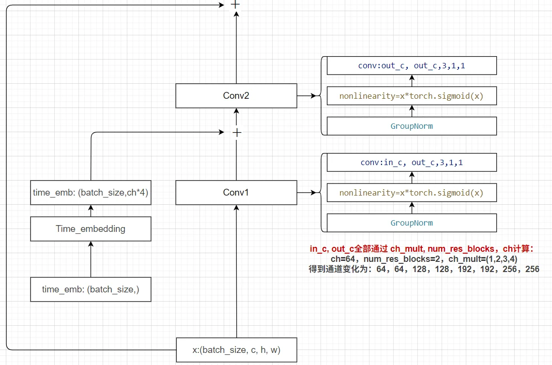552x365 pixels.
Task: Select the Conv2 block
Action: pos(236,95)
